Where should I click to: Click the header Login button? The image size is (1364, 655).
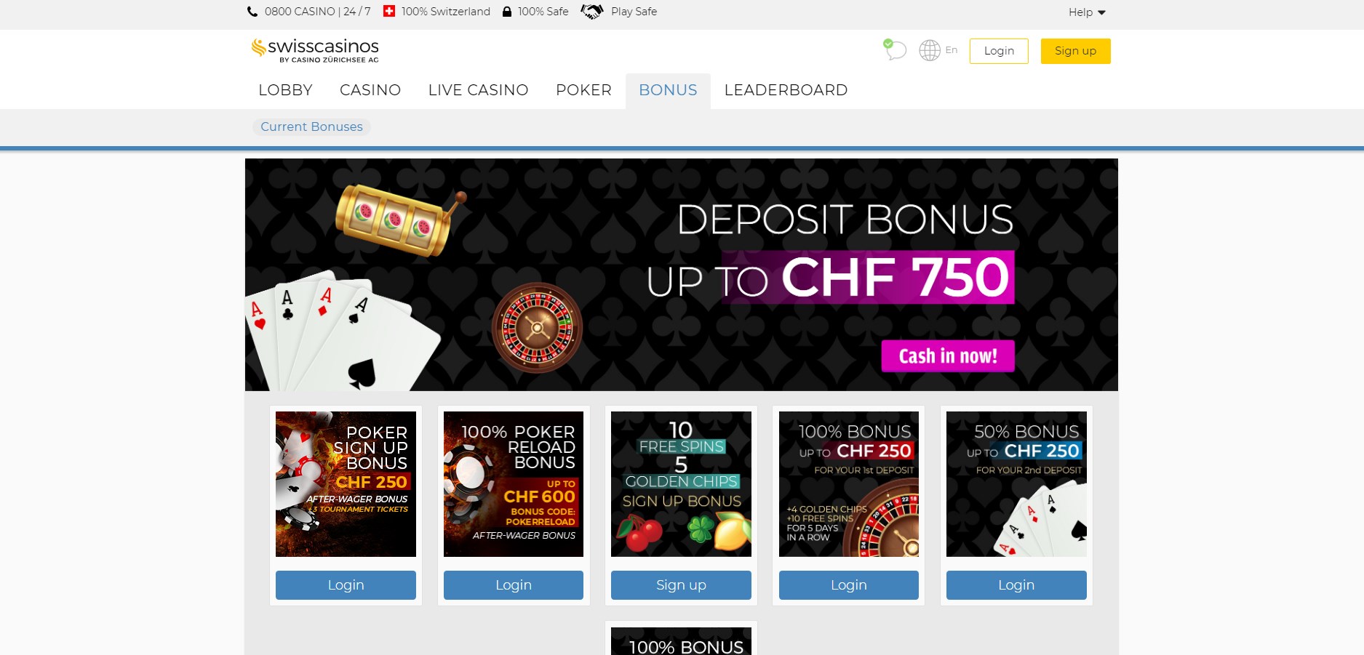(x=999, y=51)
